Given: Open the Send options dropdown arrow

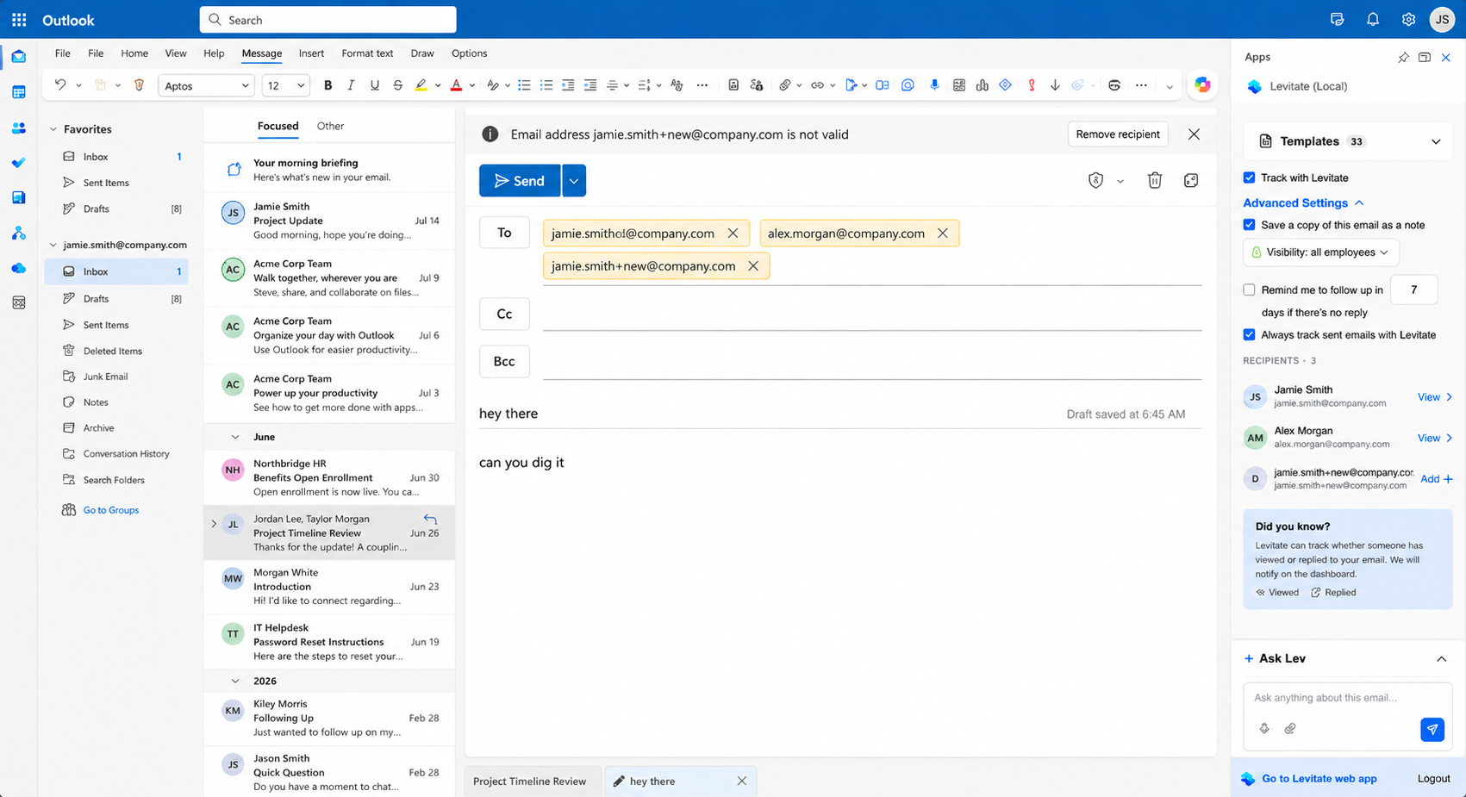Looking at the screenshot, I should point(574,181).
